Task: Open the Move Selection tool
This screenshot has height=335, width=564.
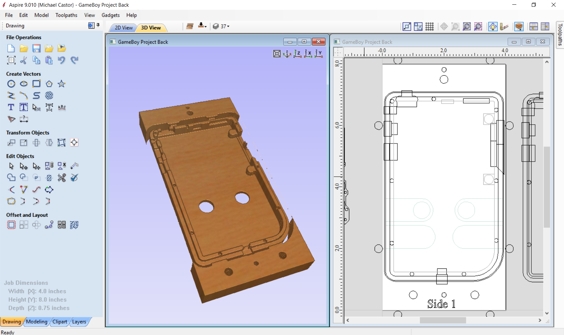Action: tap(11, 142)
